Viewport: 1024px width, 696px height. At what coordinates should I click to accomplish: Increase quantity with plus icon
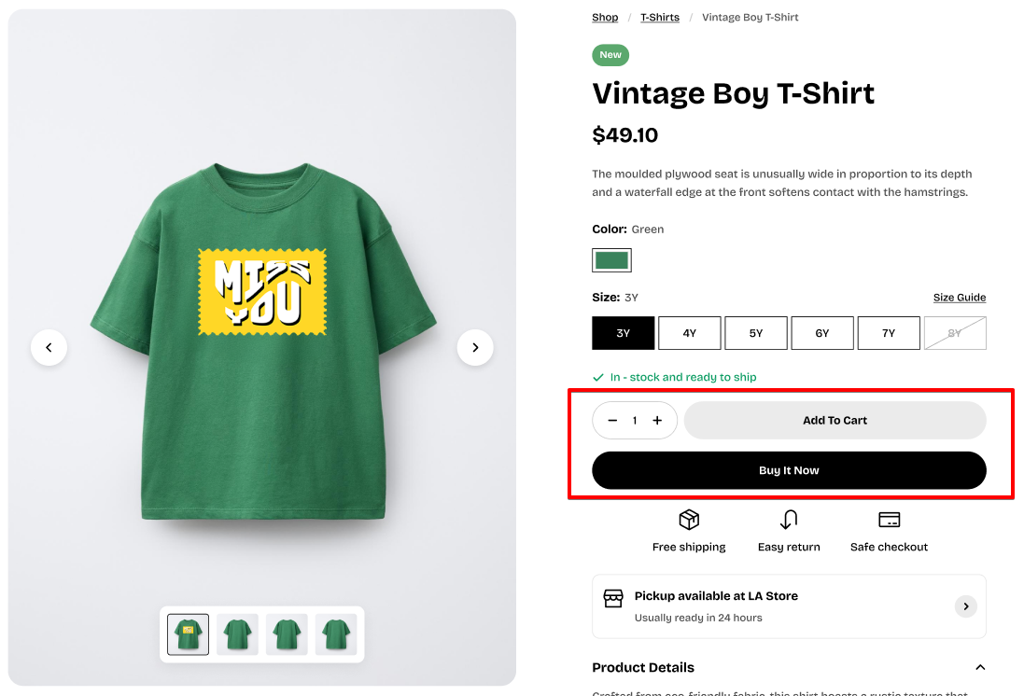(x=657, y=421)
